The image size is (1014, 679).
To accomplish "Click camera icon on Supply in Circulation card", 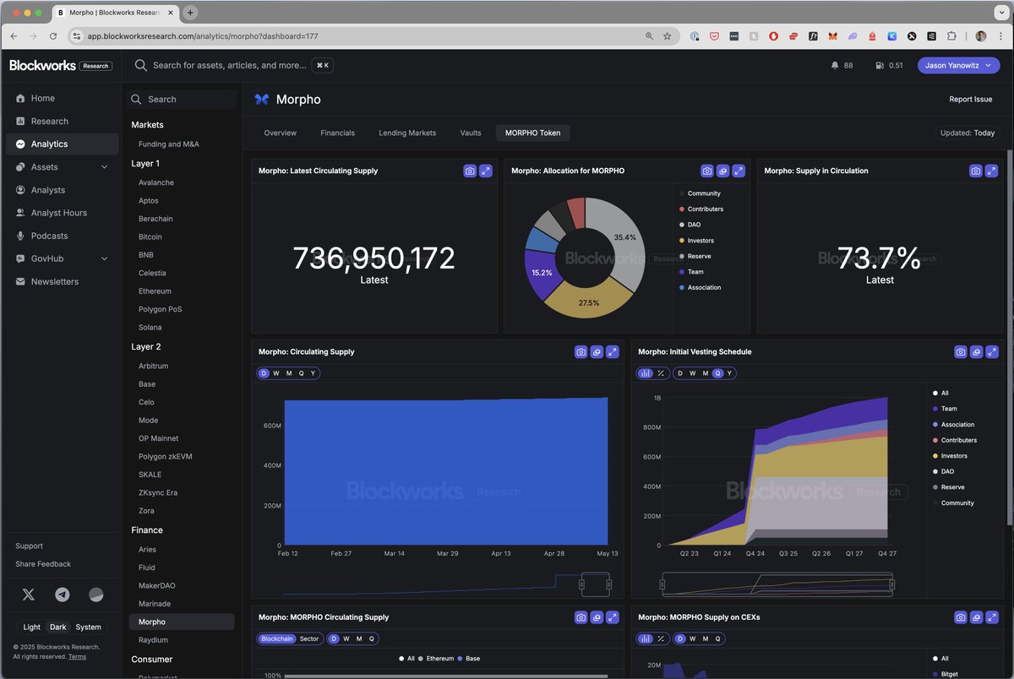I will 976,171.
